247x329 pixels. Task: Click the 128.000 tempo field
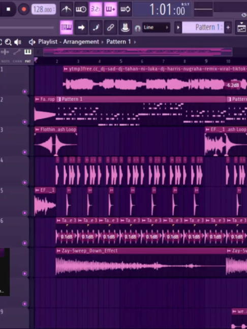(44, 10)
